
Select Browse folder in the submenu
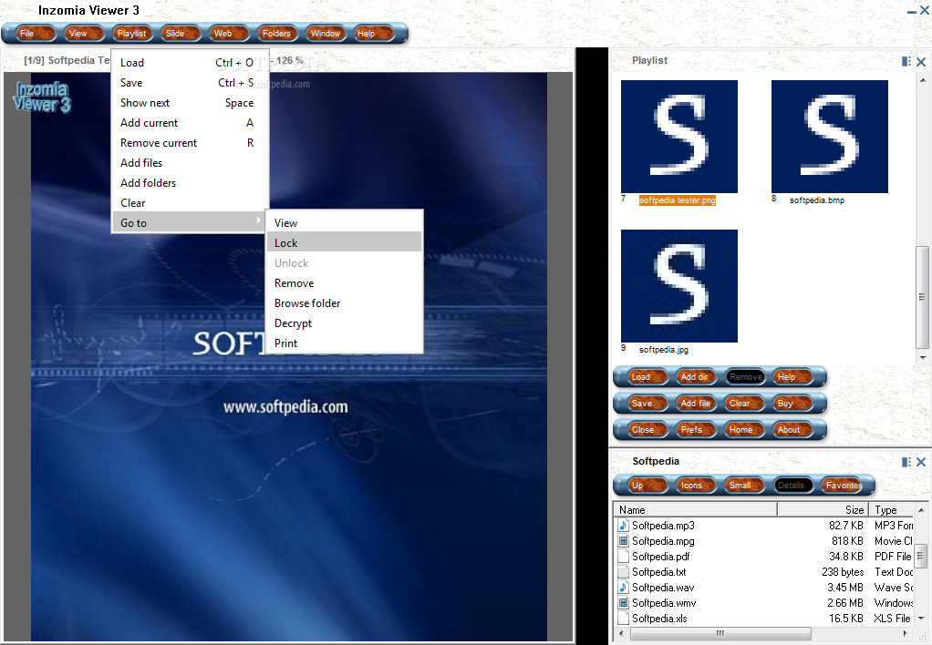[x=344, y=303]
